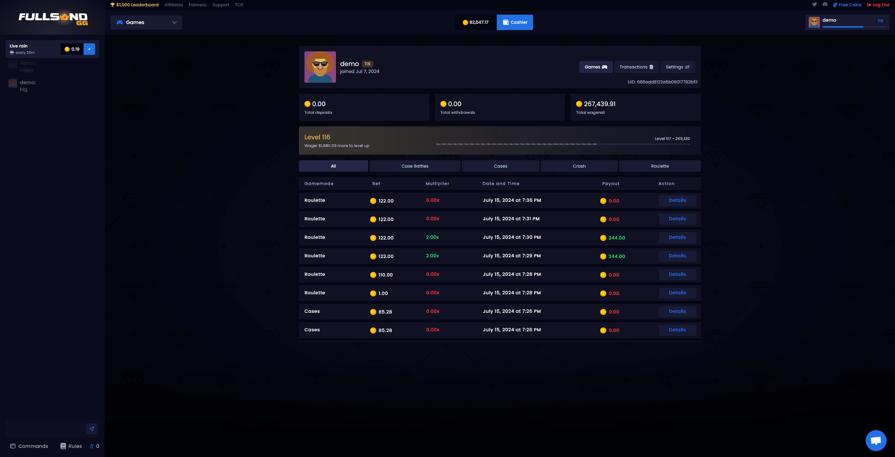Image resolution: width=895 pixels, height=457 pixels.
Task: Click the Twitter bird icon
Action: pos(814,5)
